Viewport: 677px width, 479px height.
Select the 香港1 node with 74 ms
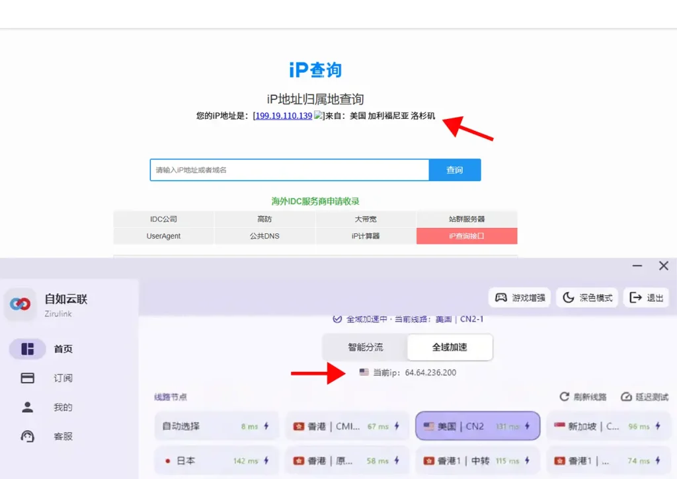[608, 461]
